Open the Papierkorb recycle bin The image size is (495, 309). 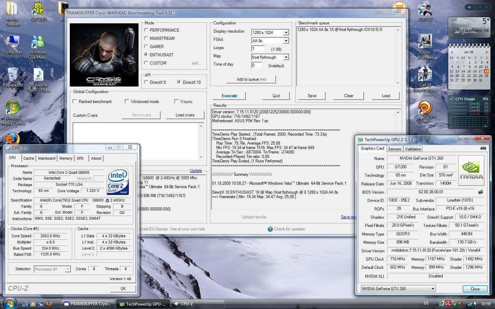[13, 77]
